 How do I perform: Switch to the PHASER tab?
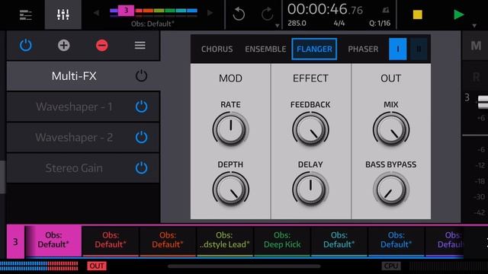coord(363,49)
